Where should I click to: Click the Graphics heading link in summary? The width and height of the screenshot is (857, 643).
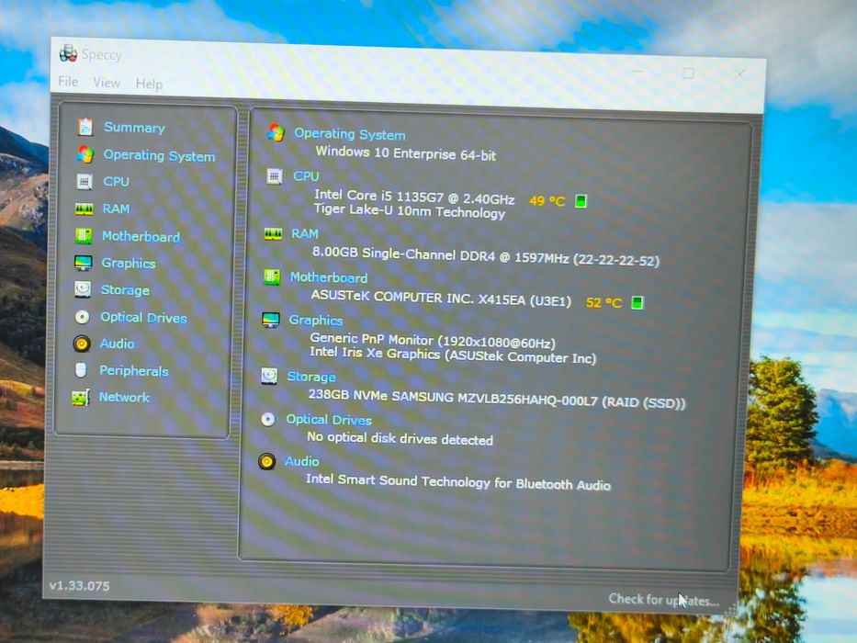click(316, 320)
